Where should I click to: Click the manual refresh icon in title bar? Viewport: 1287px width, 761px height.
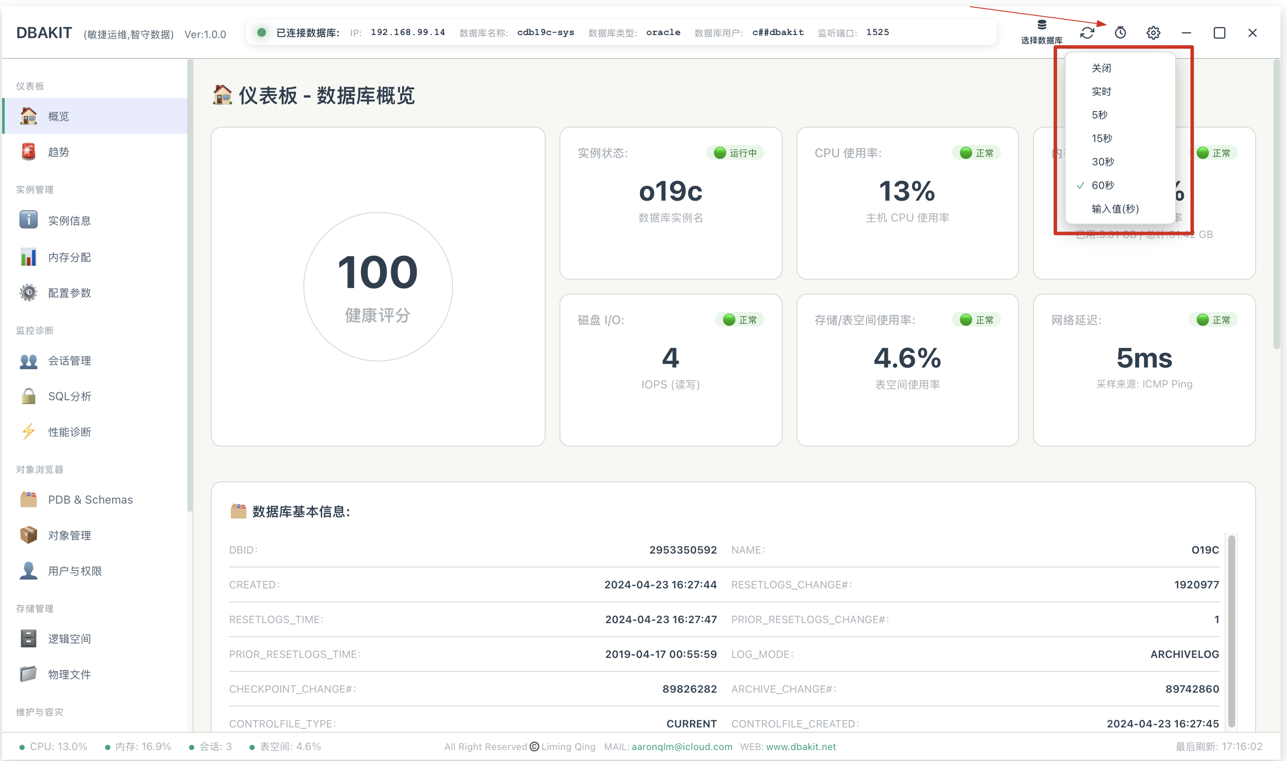(x=1087, y=33)
